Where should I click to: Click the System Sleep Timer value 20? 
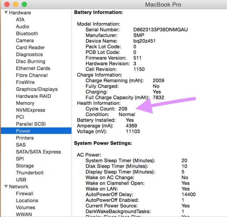[x=184, y=161]
